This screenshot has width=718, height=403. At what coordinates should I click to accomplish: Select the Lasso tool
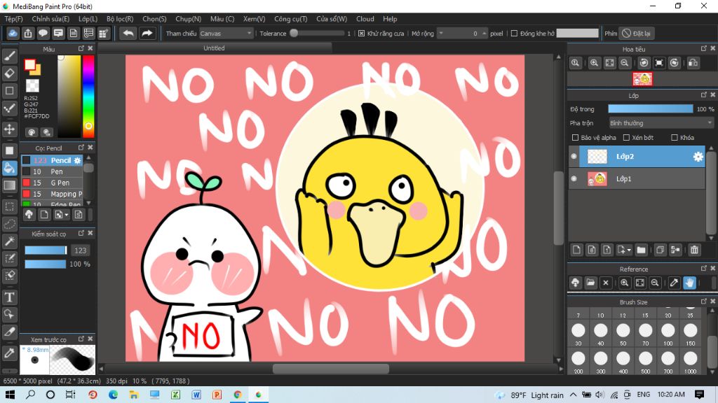click(x=10, y=224)
